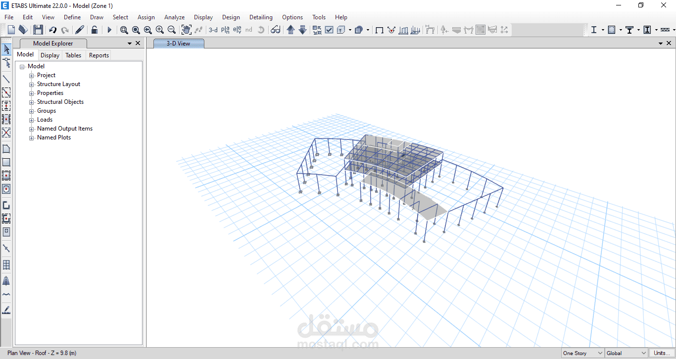This screenshot has height=359, width=676.
Task: Move down in list arrow icon
Action: click(x=302, y=30)
